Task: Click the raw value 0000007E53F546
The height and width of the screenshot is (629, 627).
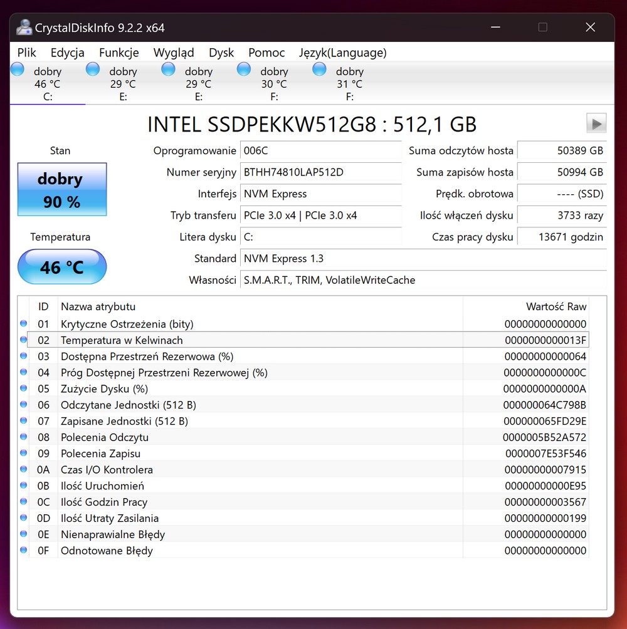Action: tap(545, 454)
